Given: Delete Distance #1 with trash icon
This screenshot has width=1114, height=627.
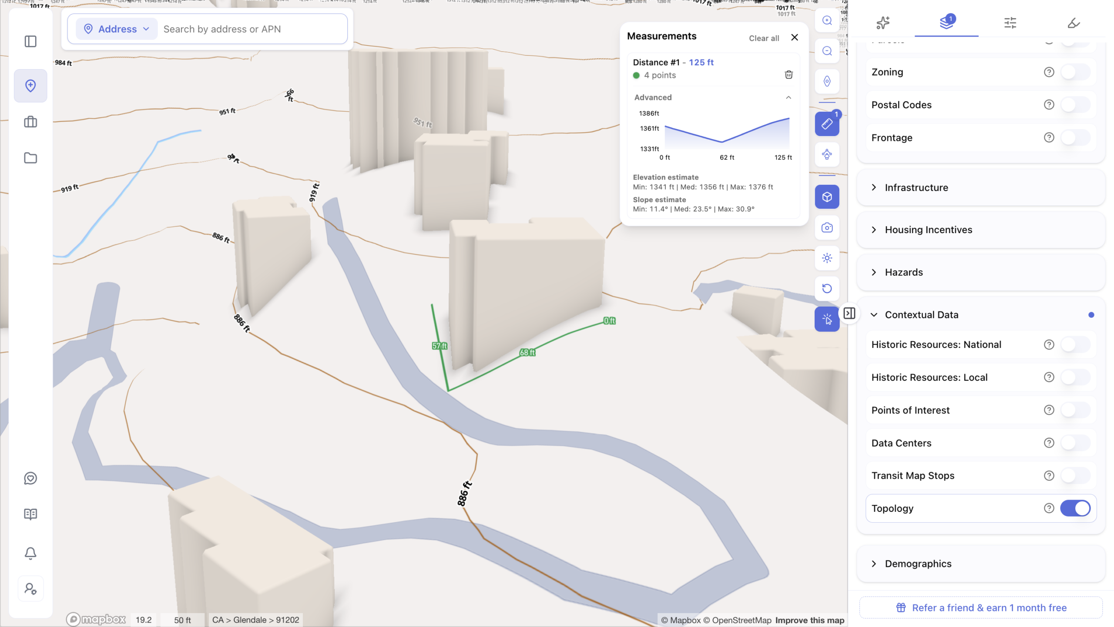Looking at the screenshot, I should point(789,75).
